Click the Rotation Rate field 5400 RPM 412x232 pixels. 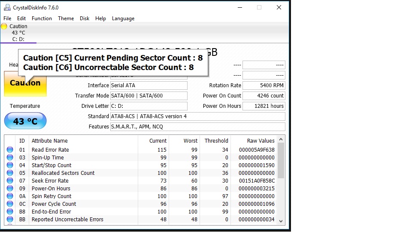tap(264, 85)
